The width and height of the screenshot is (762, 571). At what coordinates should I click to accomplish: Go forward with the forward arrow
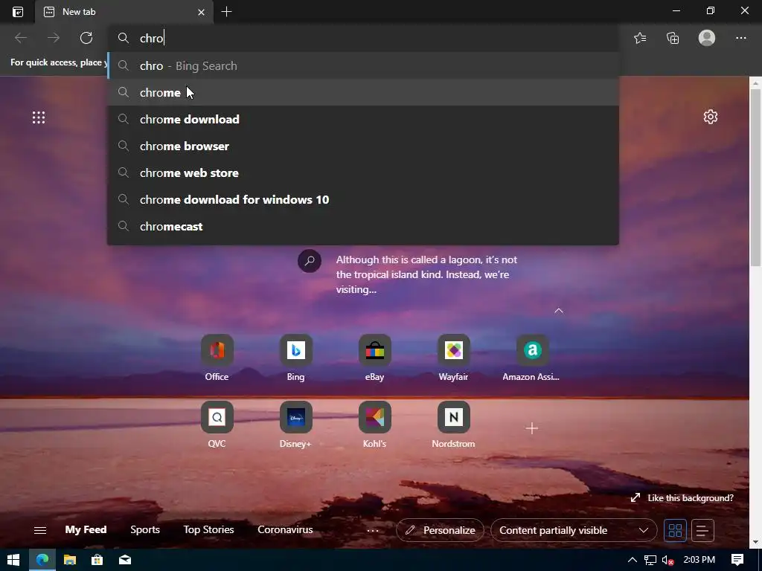(54, 38)
